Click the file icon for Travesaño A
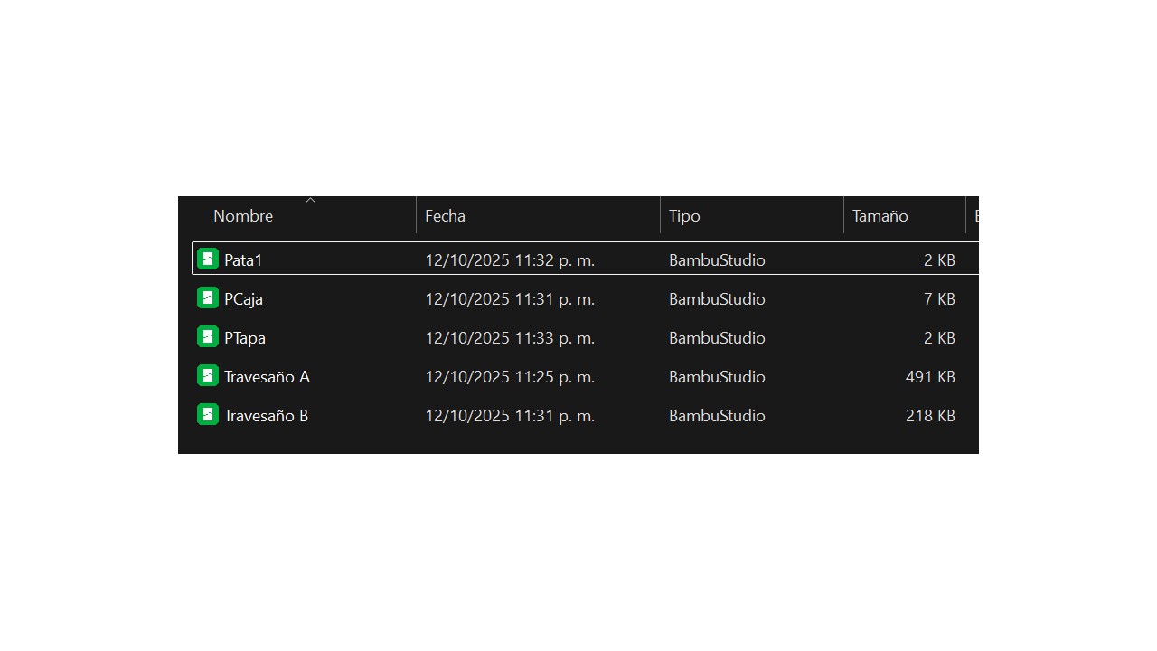 [x=208, y=376]
